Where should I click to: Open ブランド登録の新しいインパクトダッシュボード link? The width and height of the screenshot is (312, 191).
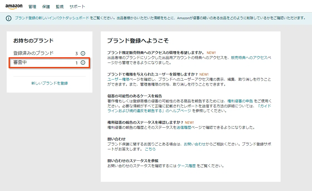(x=52, y=18)
